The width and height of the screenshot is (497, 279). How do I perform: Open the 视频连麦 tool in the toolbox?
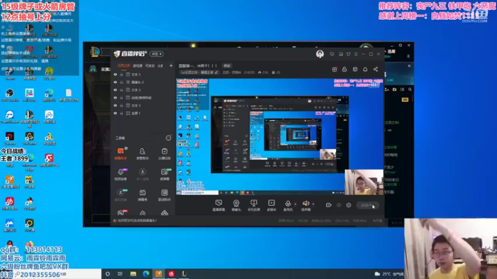(121, 174)
